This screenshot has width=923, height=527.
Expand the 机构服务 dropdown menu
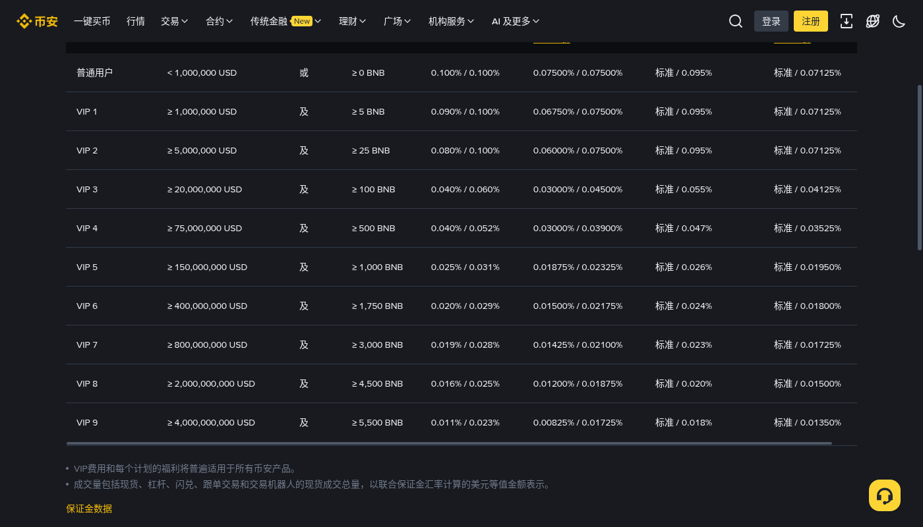coord(452,21)
